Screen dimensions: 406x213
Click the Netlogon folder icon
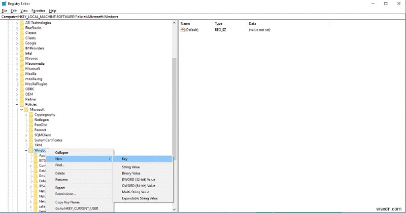[31, 119]
